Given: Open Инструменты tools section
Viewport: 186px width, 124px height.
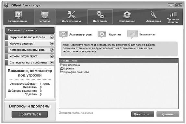Looking at the screenshot, I should pos(71,17).
